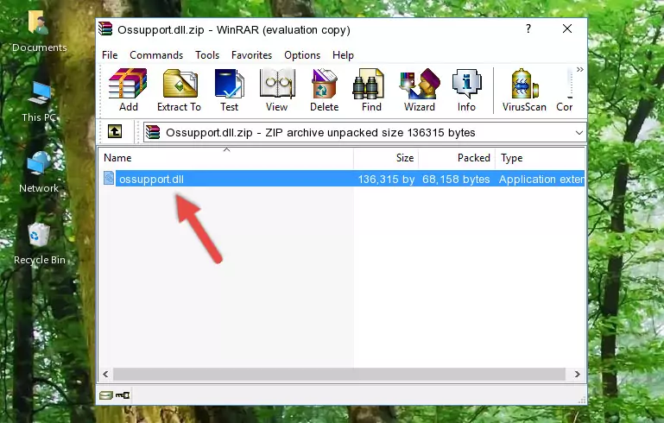Click the Delete toolbar icon
This screenshot has height=423, width=664.
tap(324, 90)
